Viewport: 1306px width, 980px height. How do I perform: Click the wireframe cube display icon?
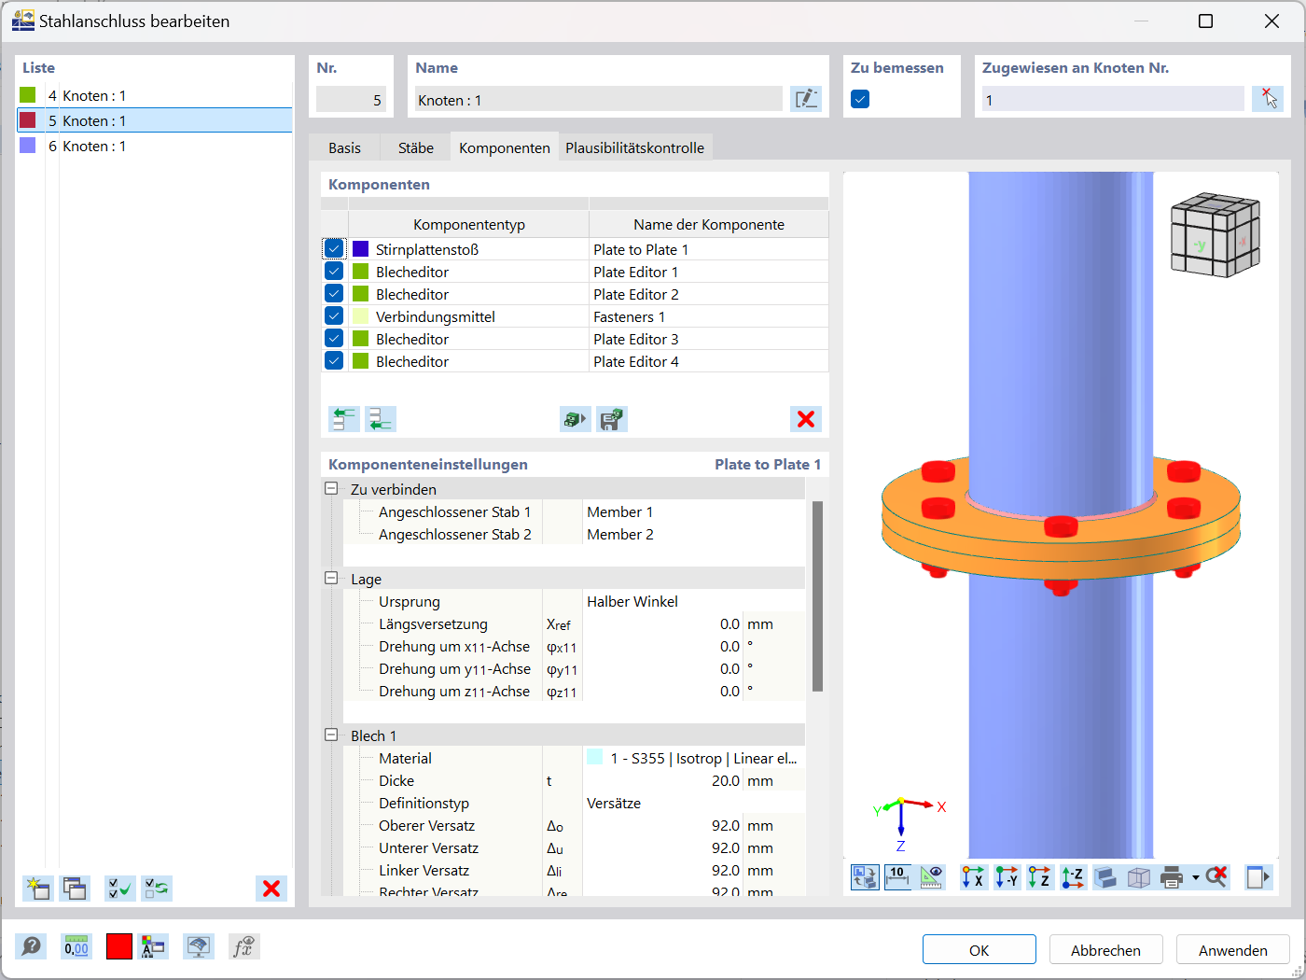coord(1139,877)
